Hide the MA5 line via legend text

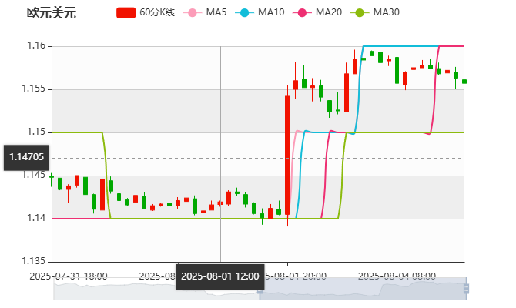[x=217, y=12]
